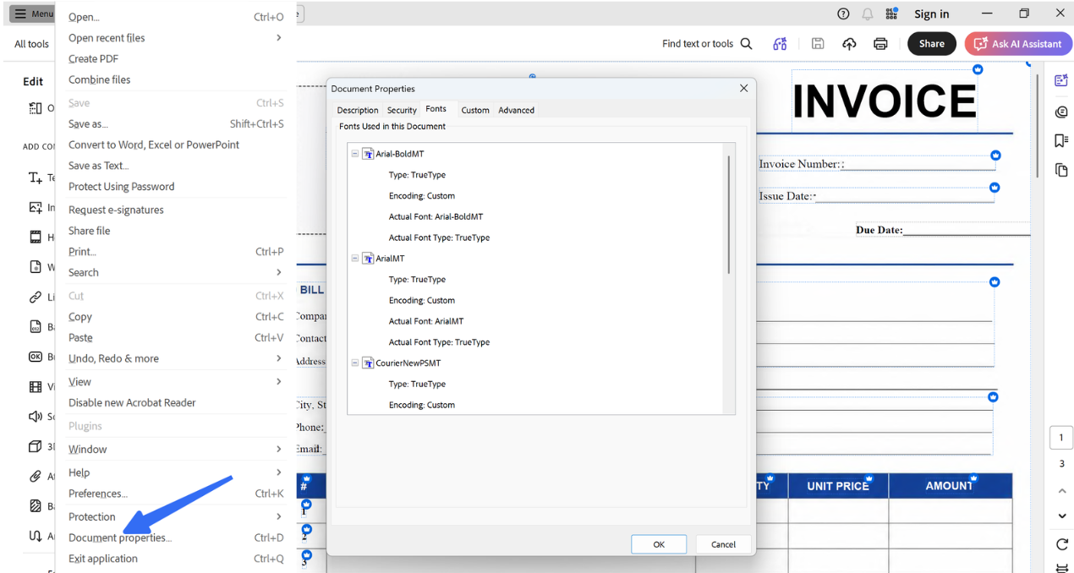Expand the Protection submenu
The width and height of the screenshot is (1074, 573).
tap(176, 516)
